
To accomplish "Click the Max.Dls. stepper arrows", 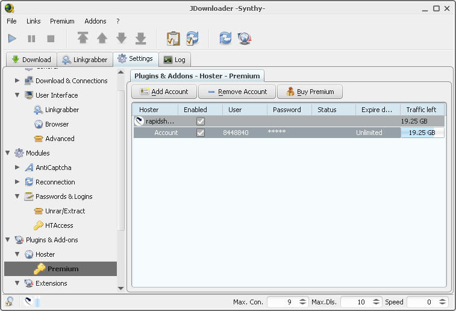I will (376, 302).
